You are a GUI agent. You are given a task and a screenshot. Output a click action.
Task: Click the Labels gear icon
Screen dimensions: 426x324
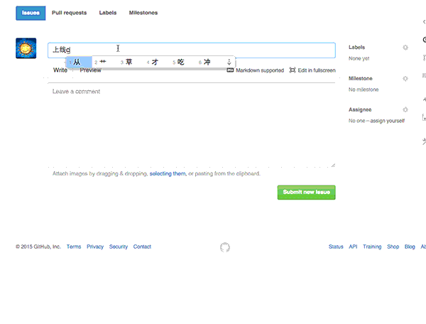point(405,48)
